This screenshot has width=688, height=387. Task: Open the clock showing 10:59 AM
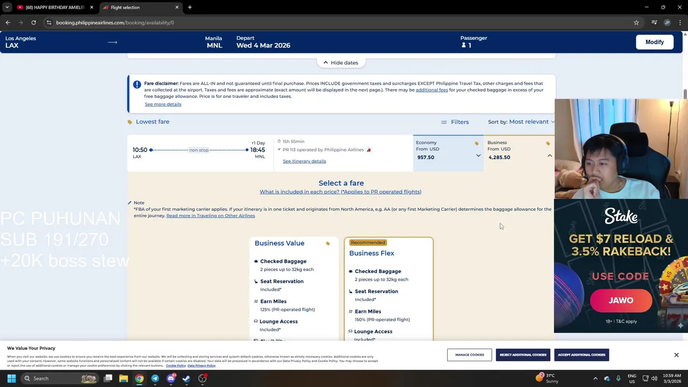[x=672, y=378]
